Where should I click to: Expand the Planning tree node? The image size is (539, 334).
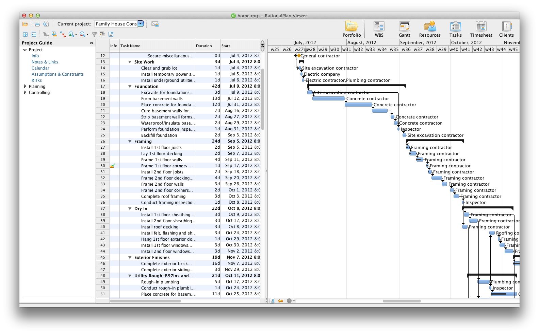click(x=25, y=87)
